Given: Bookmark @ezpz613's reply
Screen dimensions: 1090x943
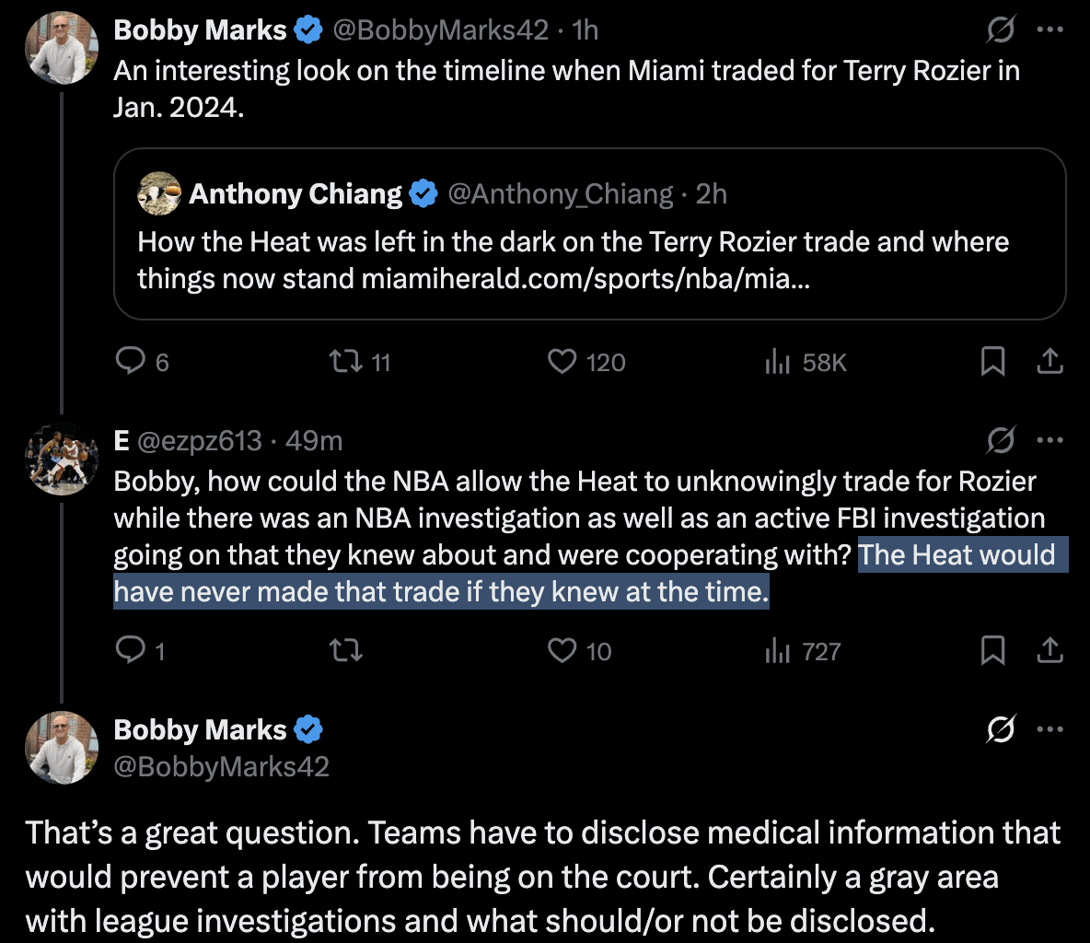Looking at the screenshot, I should point(992,651).
